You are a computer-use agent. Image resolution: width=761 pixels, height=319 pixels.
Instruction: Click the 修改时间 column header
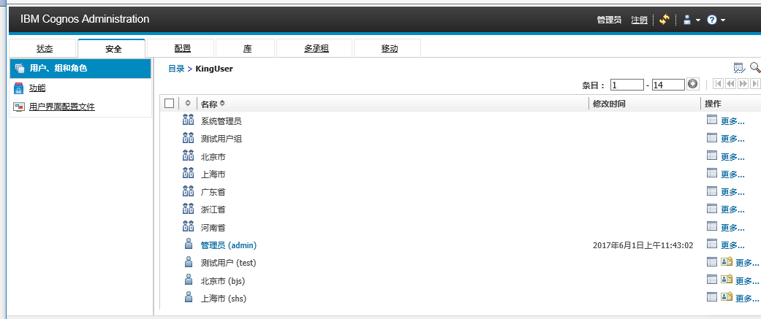click(609, 104)
